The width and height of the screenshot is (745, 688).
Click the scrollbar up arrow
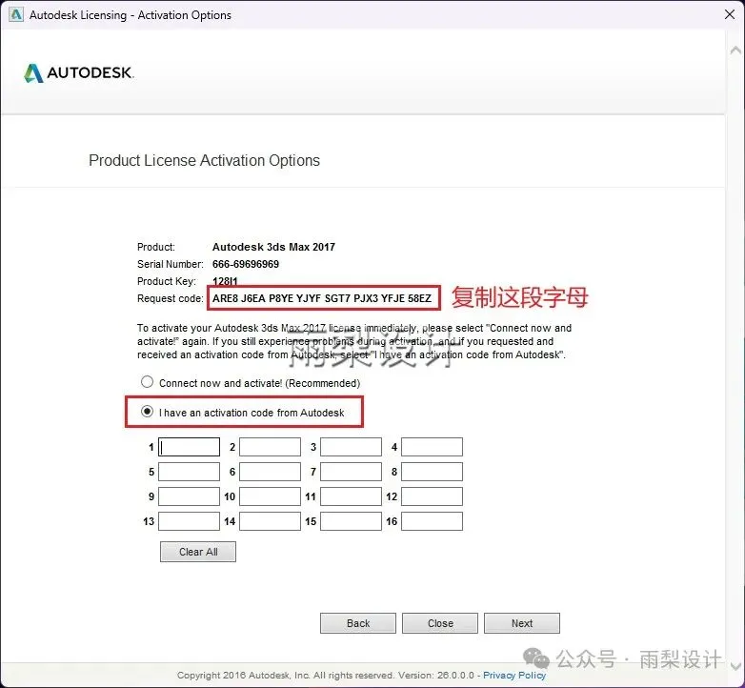(x=735, y=50)
